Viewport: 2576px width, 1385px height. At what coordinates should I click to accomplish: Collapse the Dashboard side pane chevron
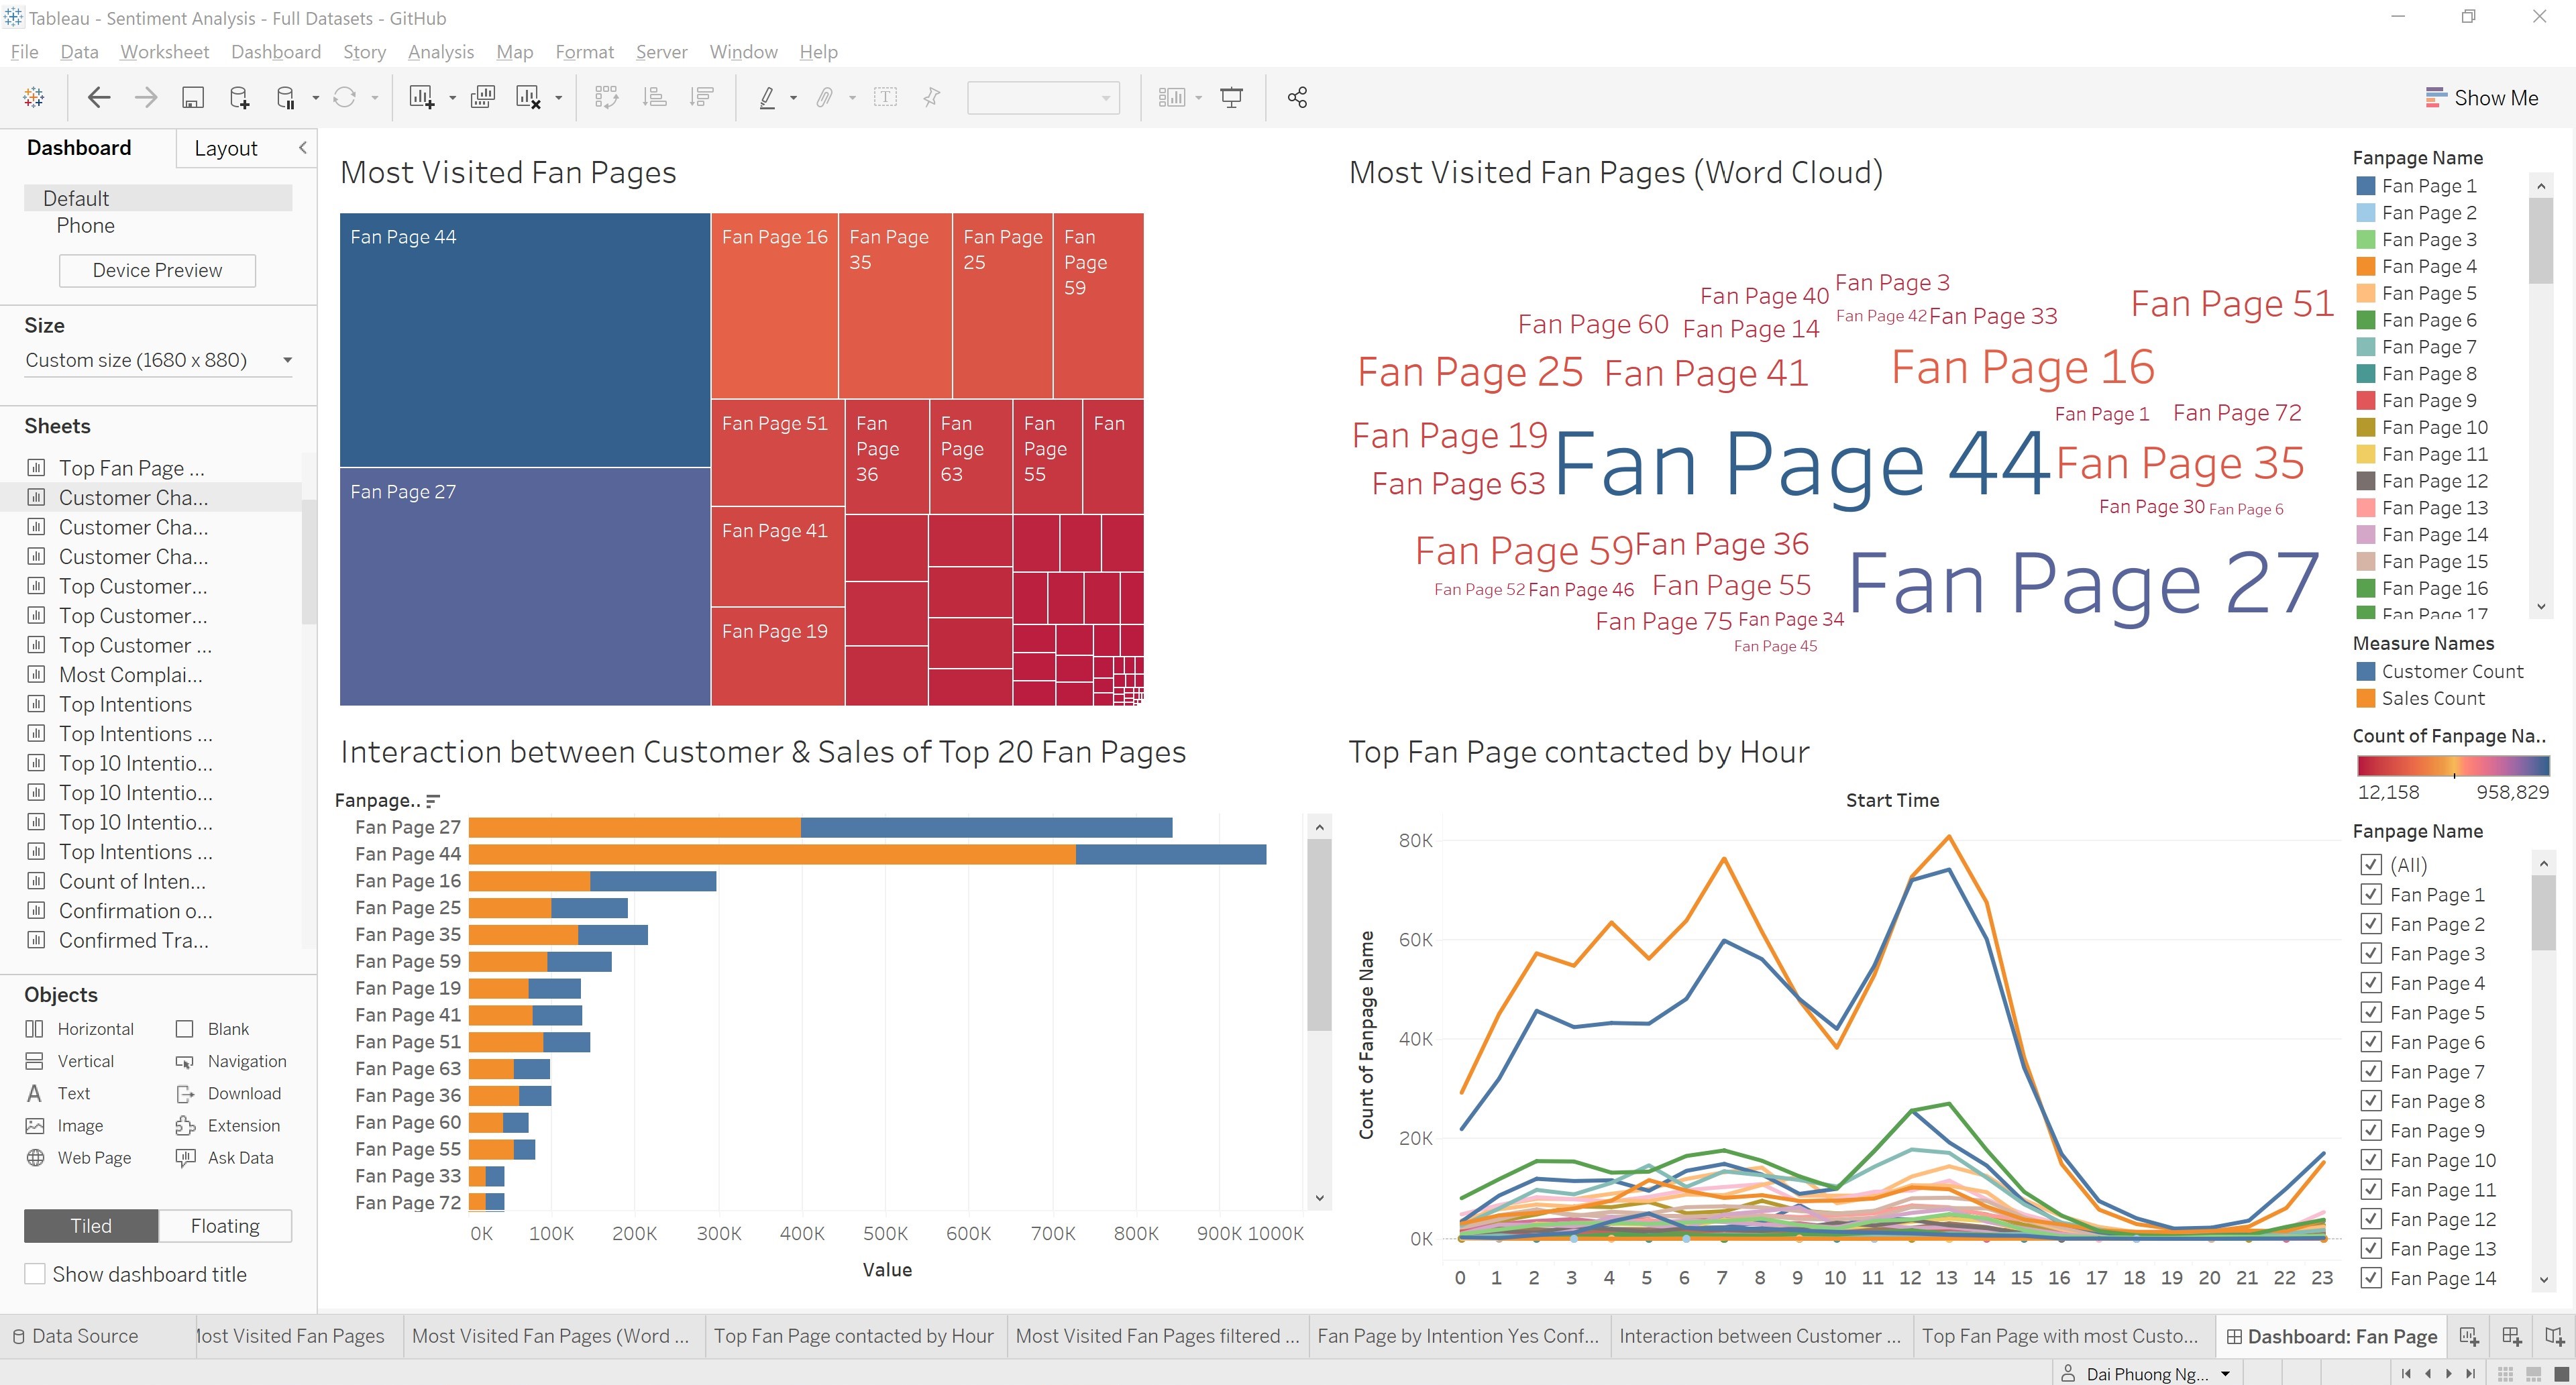tap(302, 148)
